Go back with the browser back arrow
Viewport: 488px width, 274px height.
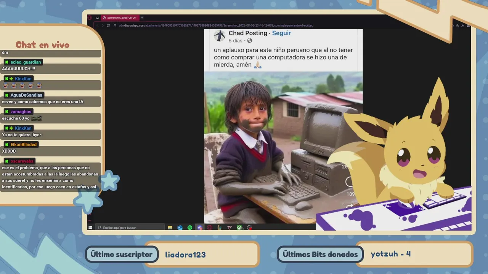[97, 25]
